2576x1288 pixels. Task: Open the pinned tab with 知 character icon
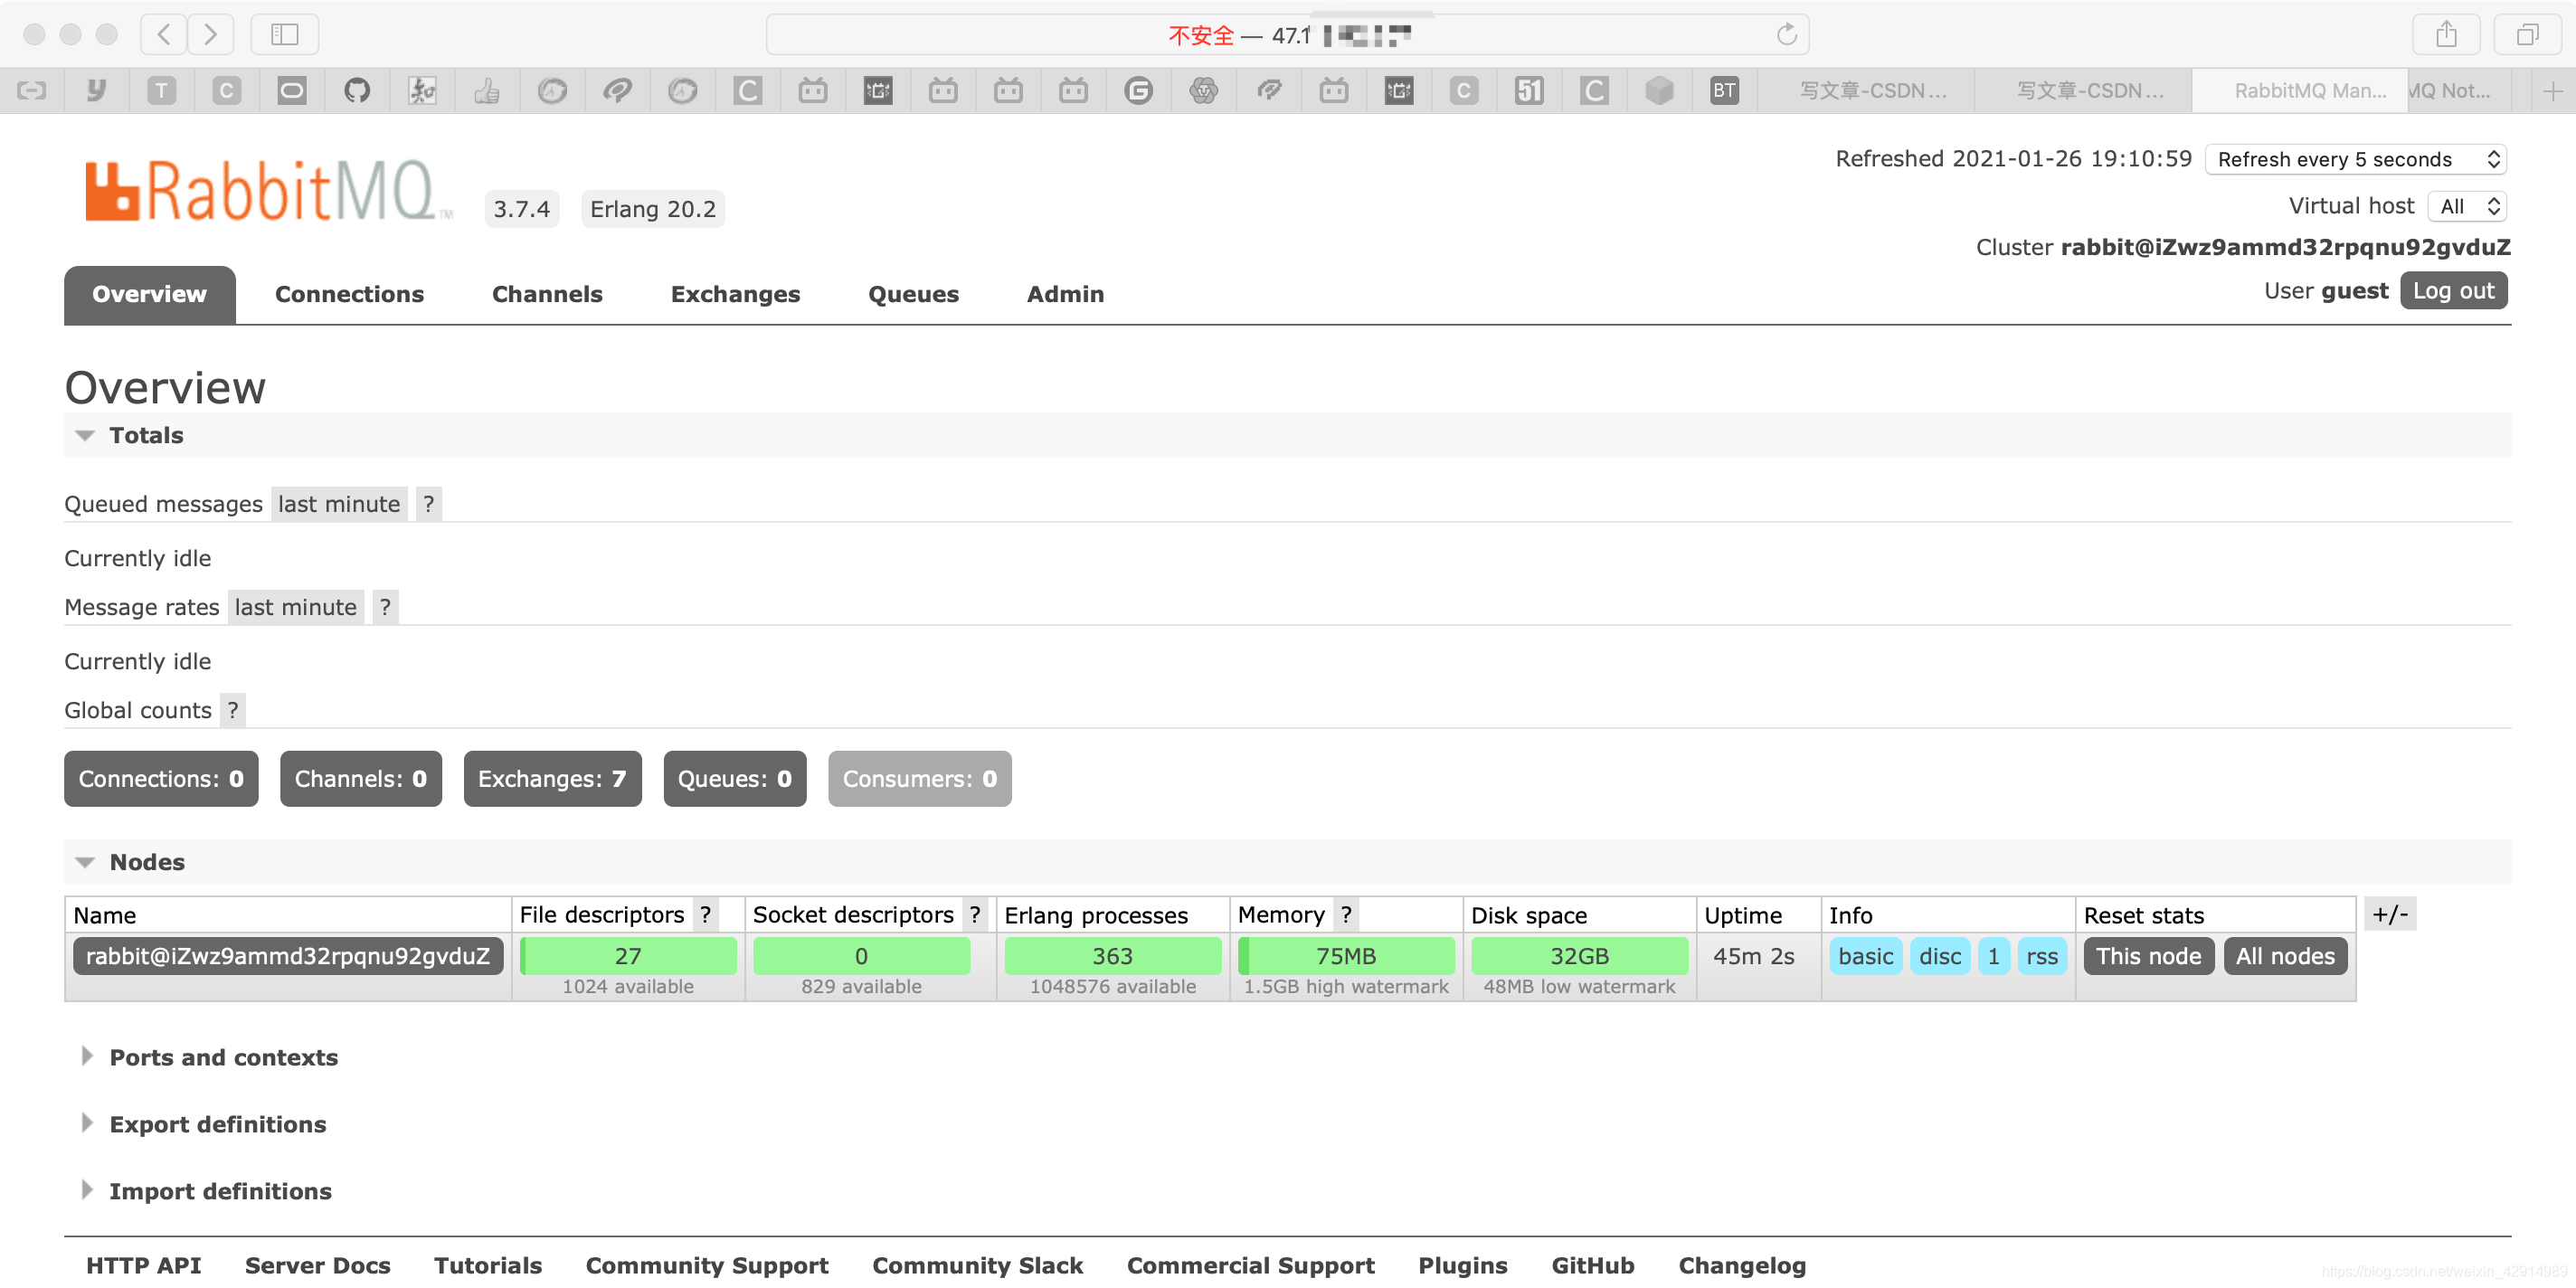click(422, 91)
